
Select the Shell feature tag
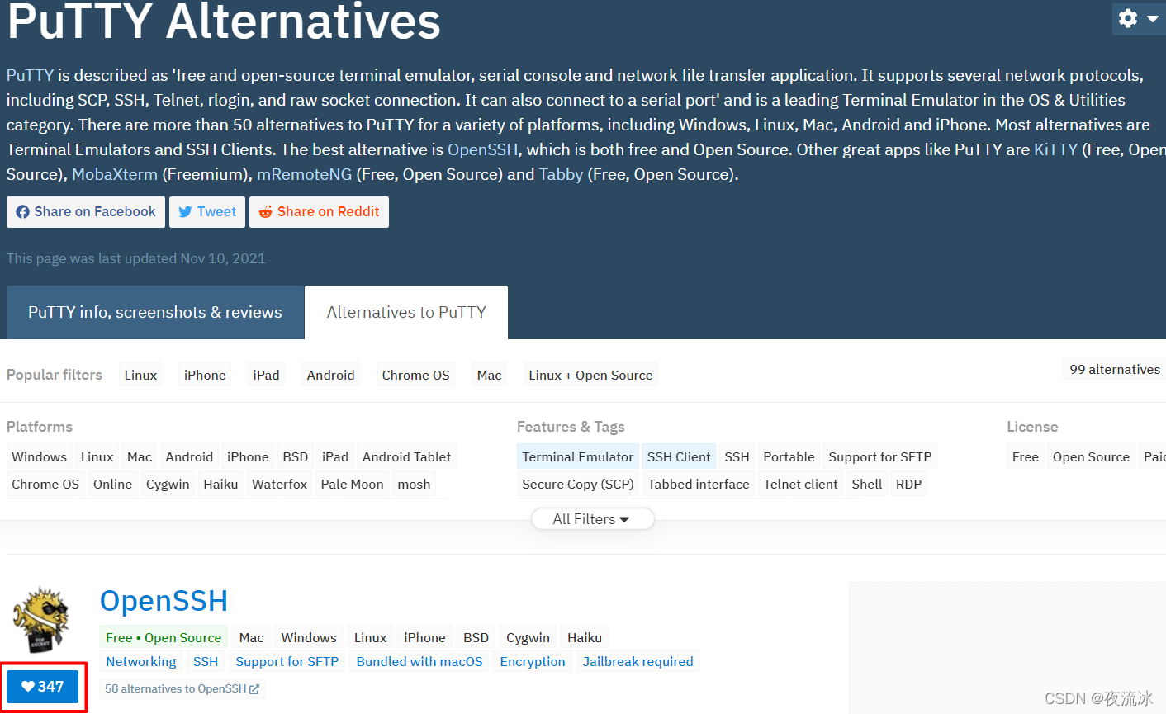click(x=867, y=484)
